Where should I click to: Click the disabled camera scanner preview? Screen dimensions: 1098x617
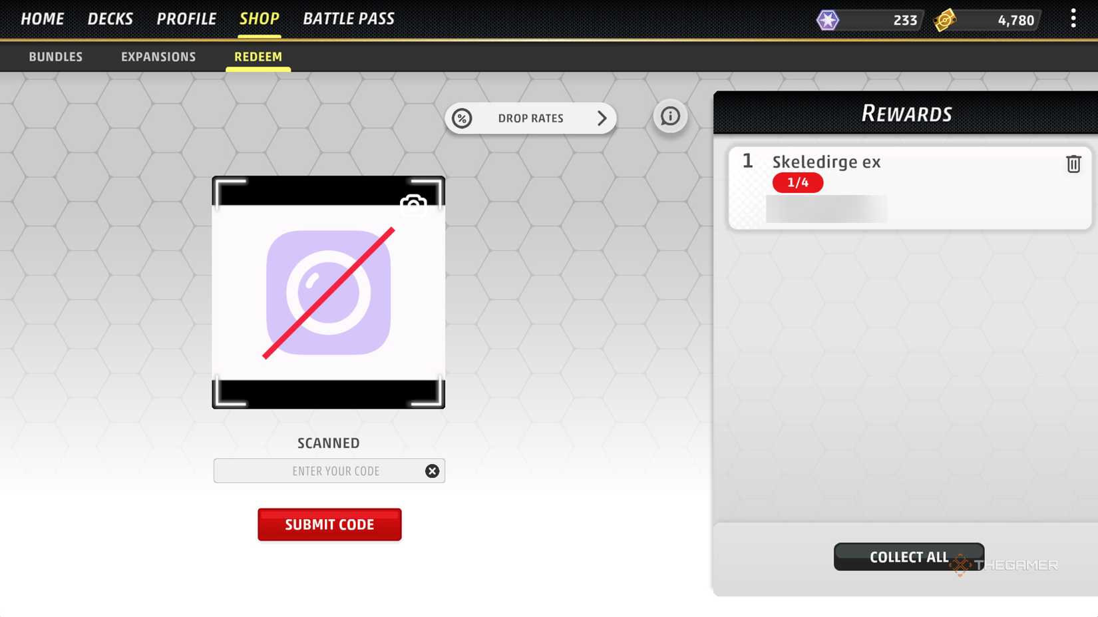328,292
